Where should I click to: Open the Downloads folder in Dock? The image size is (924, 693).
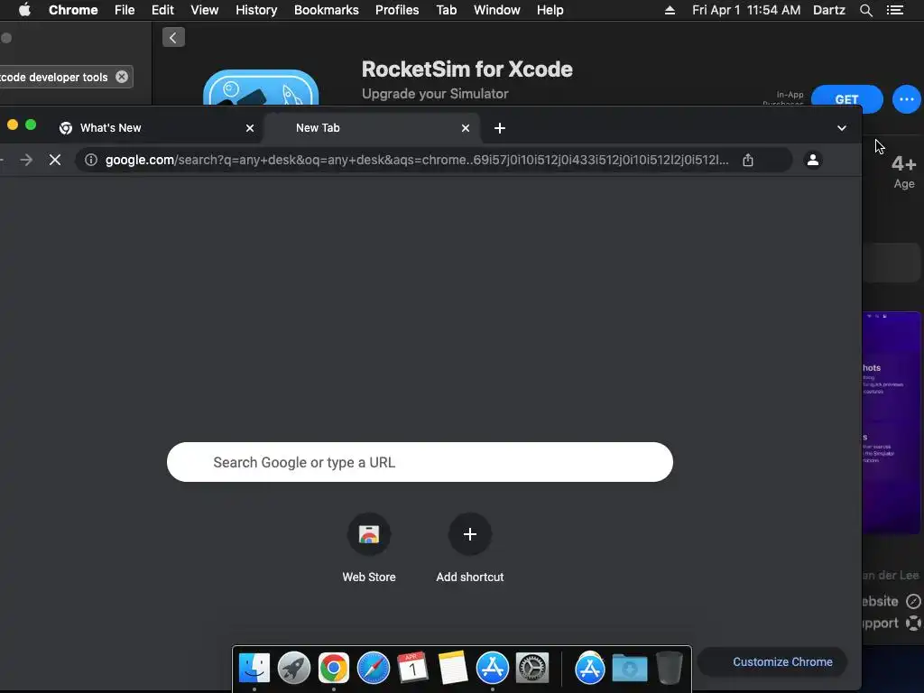point(629,669)
